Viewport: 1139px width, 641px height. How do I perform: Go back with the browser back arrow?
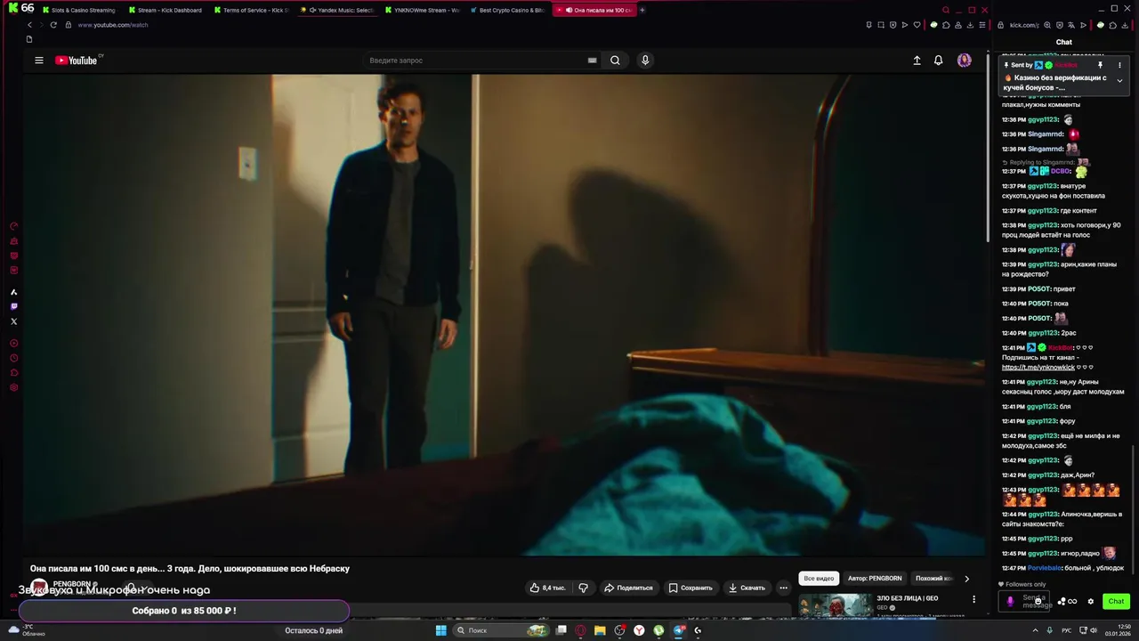[x=29, y=25]
